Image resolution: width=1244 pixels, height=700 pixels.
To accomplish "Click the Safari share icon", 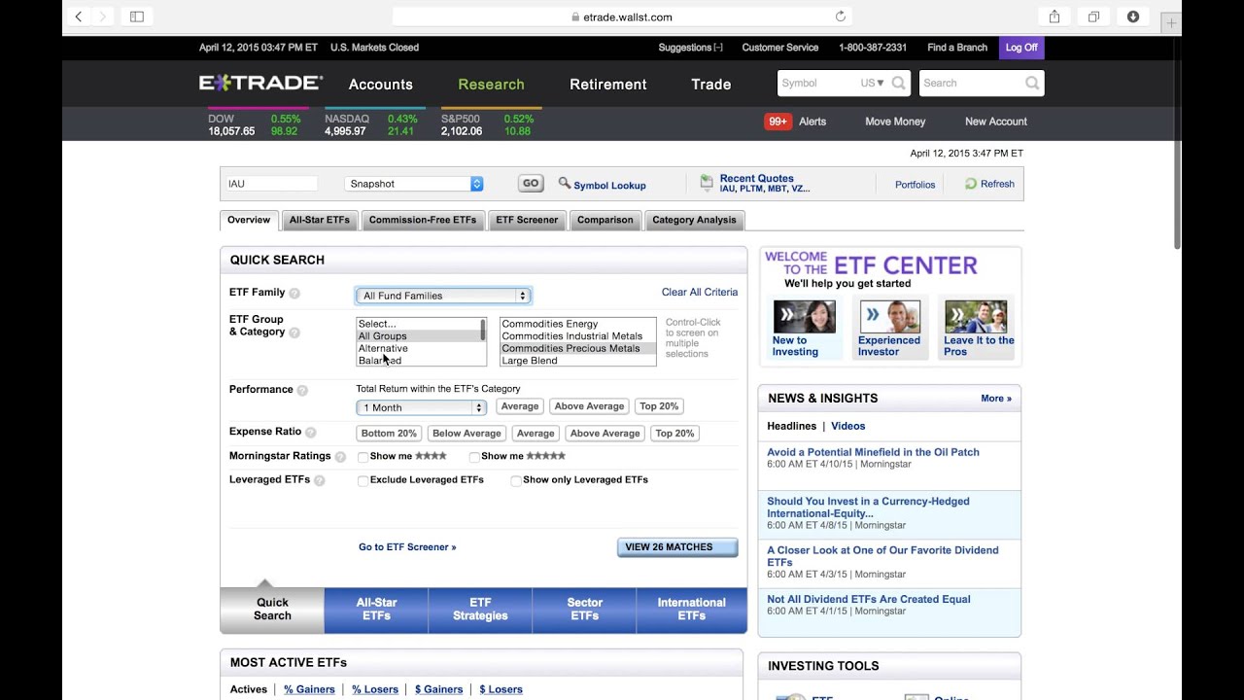I will pyautogui.click(x=1053, y=17).
